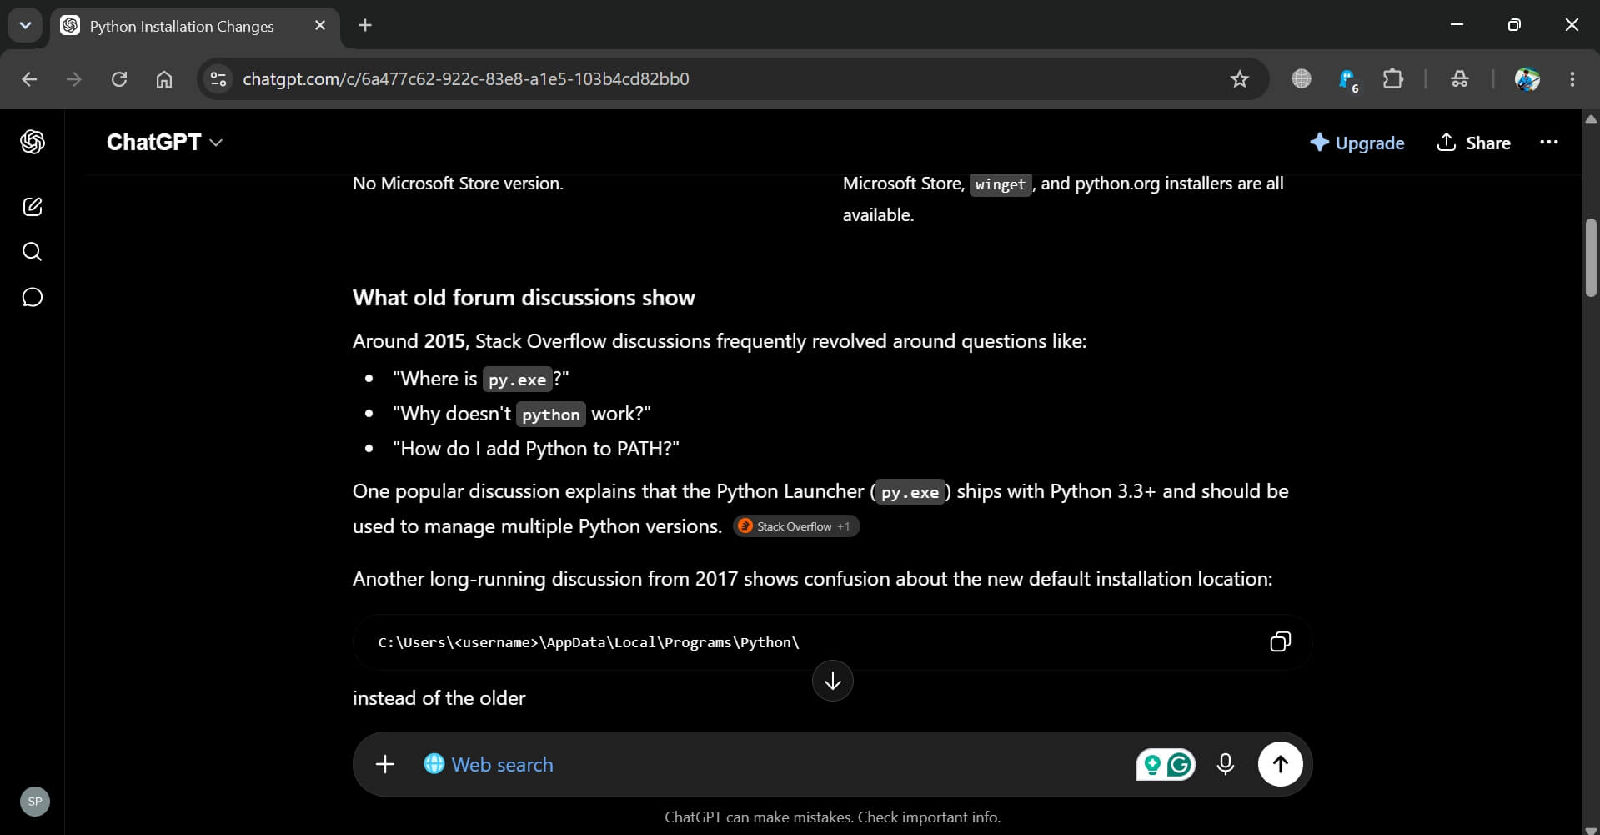
Task: Click the AppData Local Programs Python path text
Action: (x=589, y=642)
